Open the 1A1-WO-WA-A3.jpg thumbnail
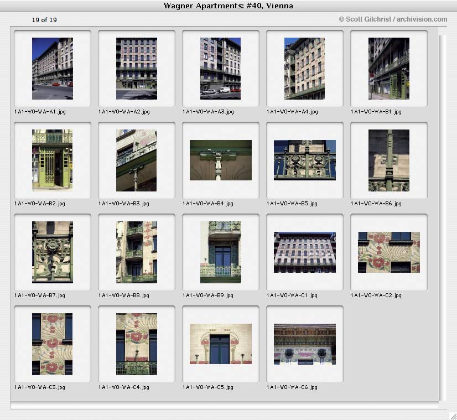Screen dimensions: 457x420 pos(220,69)
